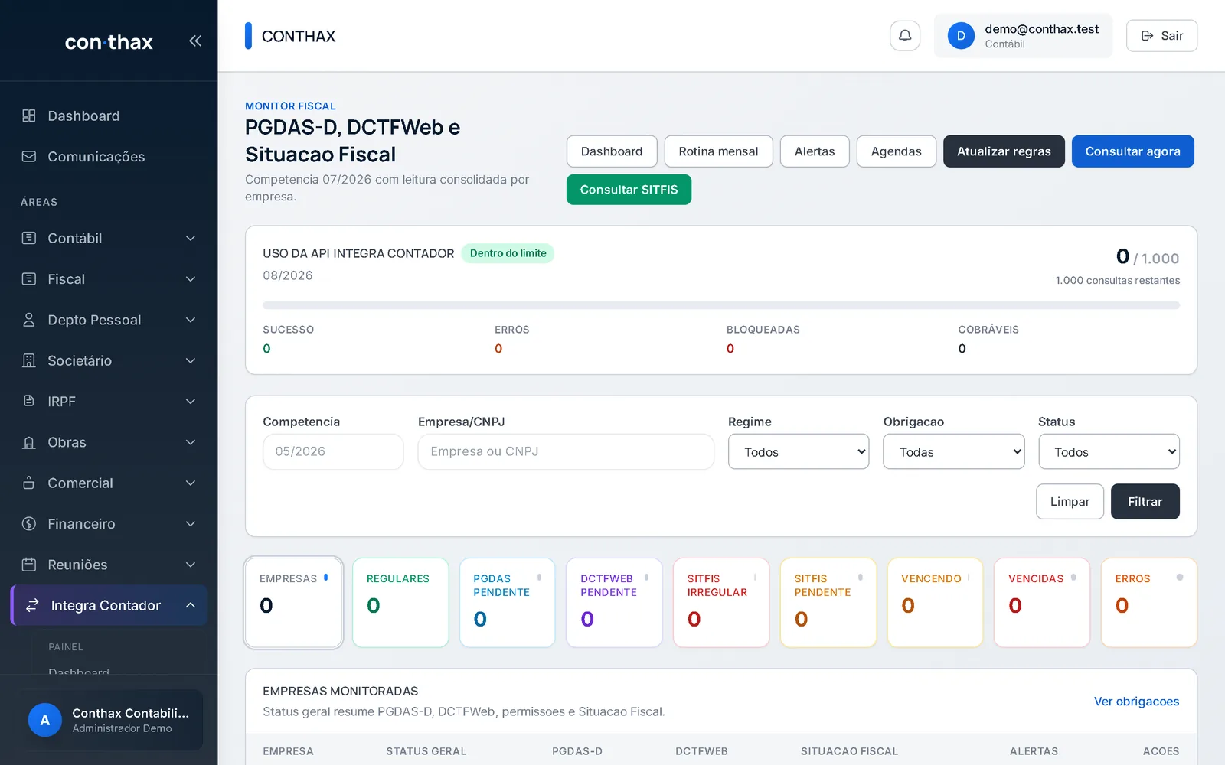This screenshot has width=1225, height=765.
Task: Open Comunicações in the sidebar
Action: click(x=109, y=156)
